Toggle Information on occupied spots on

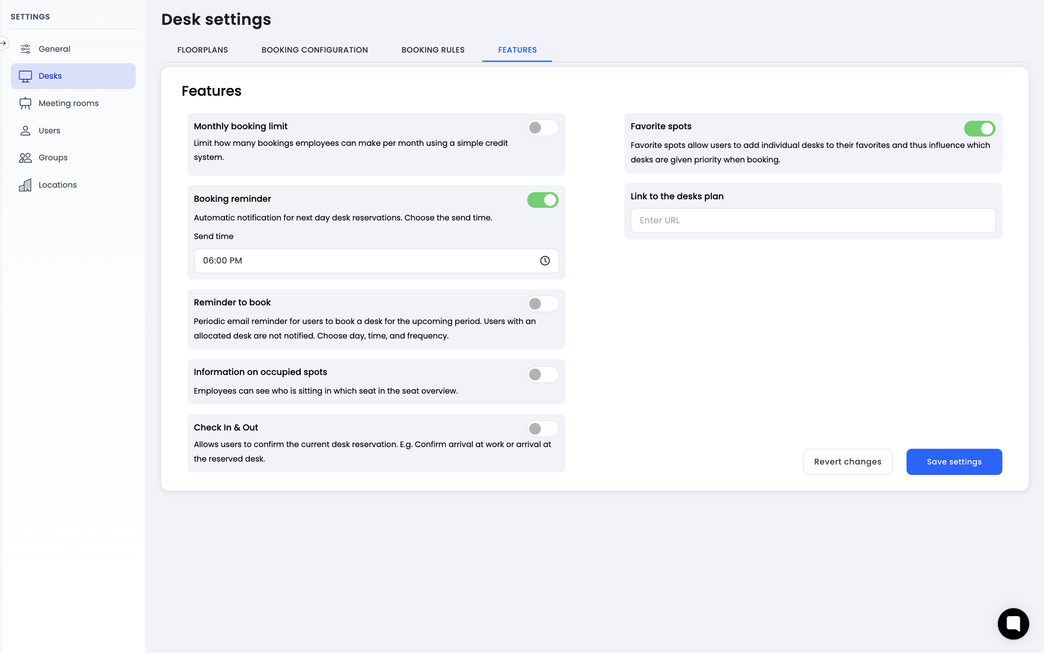click(x=542, y=374)
